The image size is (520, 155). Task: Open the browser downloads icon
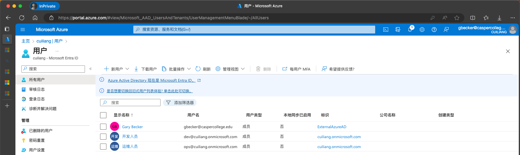[x=499, y=18]
